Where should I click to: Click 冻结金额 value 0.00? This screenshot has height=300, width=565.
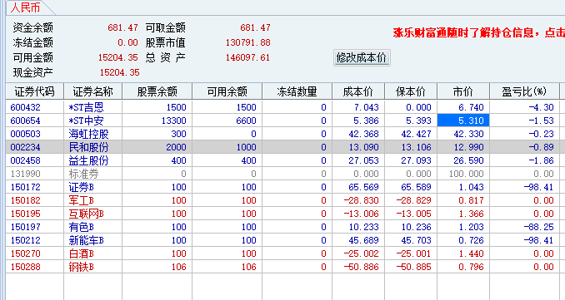[x=128, y=42]
